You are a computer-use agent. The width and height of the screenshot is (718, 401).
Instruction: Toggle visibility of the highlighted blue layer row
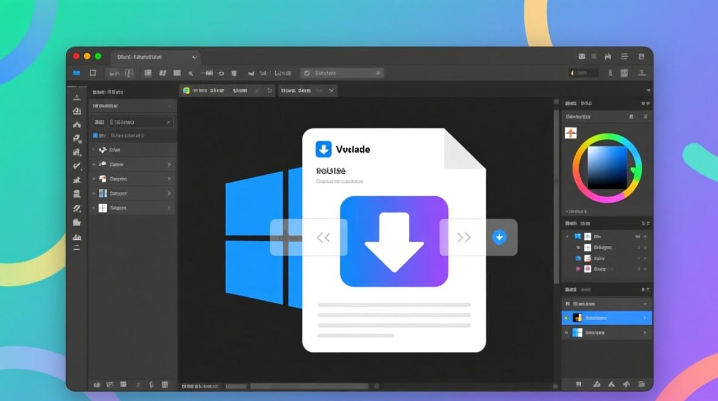[566, 318]
